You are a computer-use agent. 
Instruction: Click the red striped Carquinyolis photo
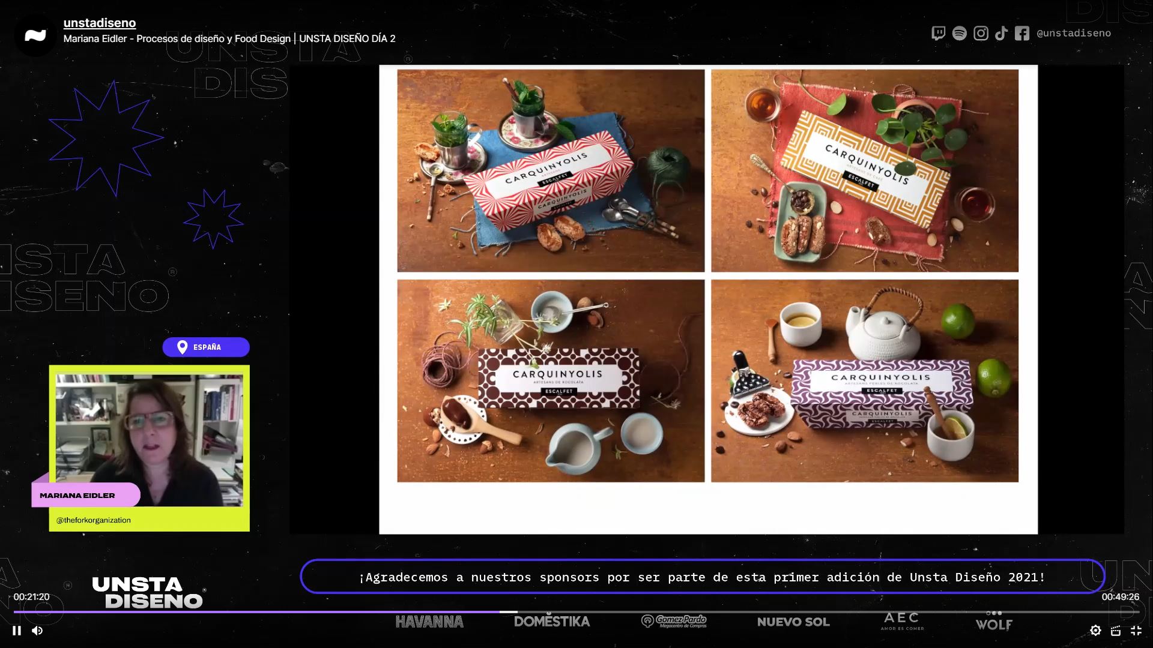(551, 170)
